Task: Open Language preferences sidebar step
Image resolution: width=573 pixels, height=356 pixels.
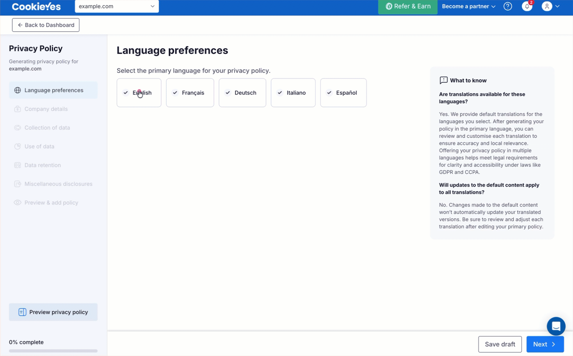Action: click(53, 90)
